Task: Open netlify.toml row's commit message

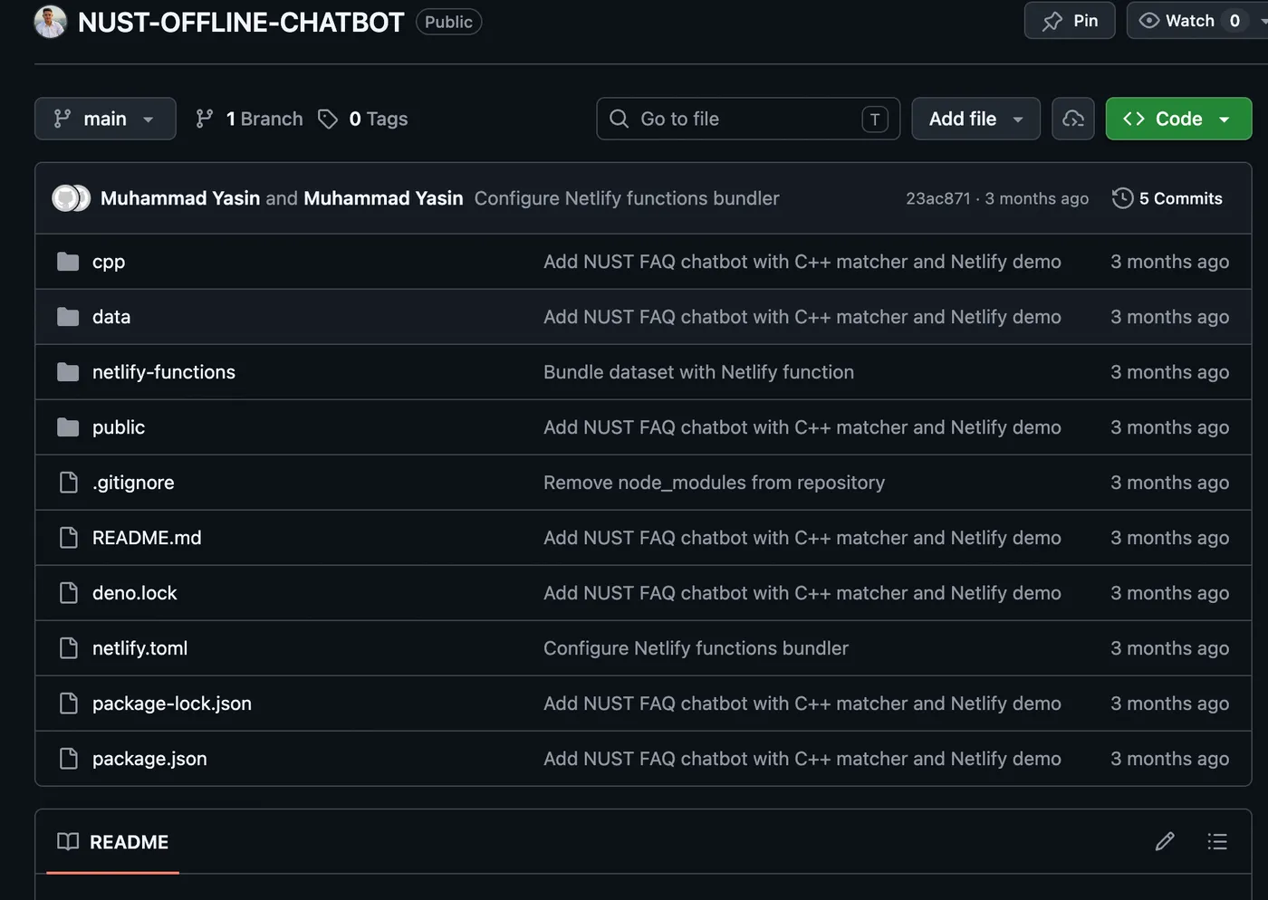Action: (696, 648)
